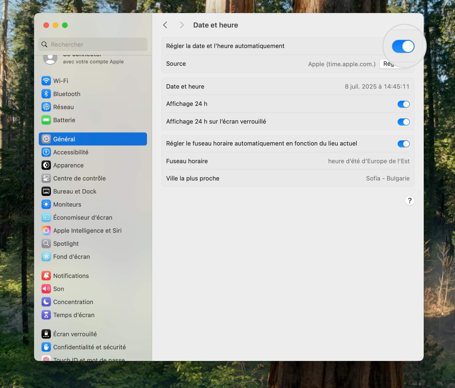
Task: Open Centre de contrôle icon
Action: pos(46,178)
